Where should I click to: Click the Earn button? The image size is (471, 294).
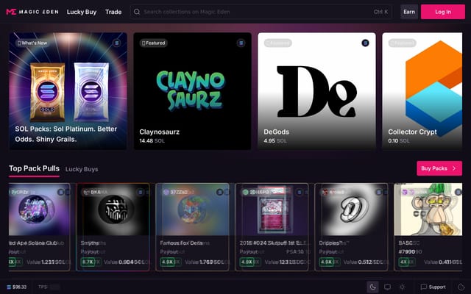tap(409, 12)
